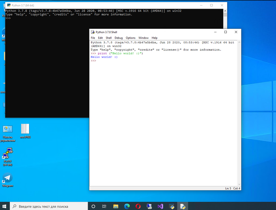This screenshot has width=276, height=210.
Task: Launch Opera browser from the taskbar
Action: (138, 206)
